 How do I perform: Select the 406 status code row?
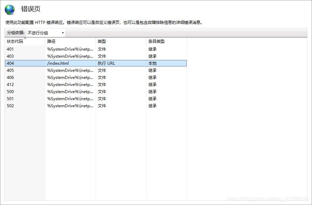tap(96, 78)
